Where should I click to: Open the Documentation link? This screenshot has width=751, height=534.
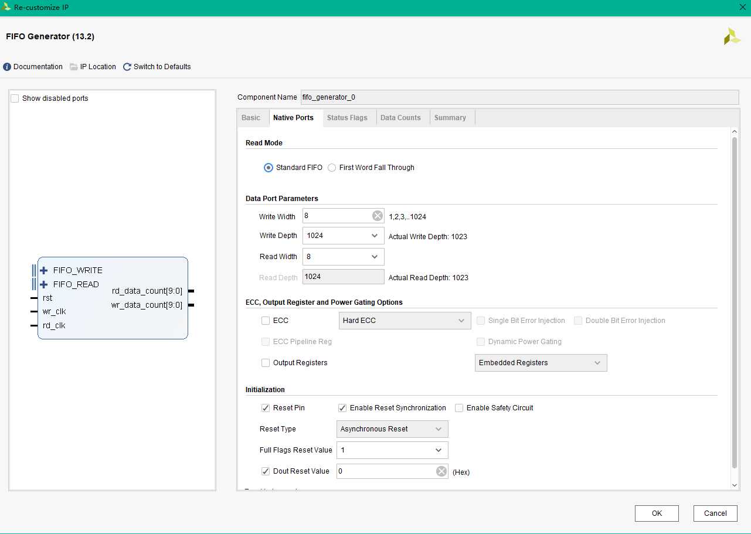click(38, 67)
